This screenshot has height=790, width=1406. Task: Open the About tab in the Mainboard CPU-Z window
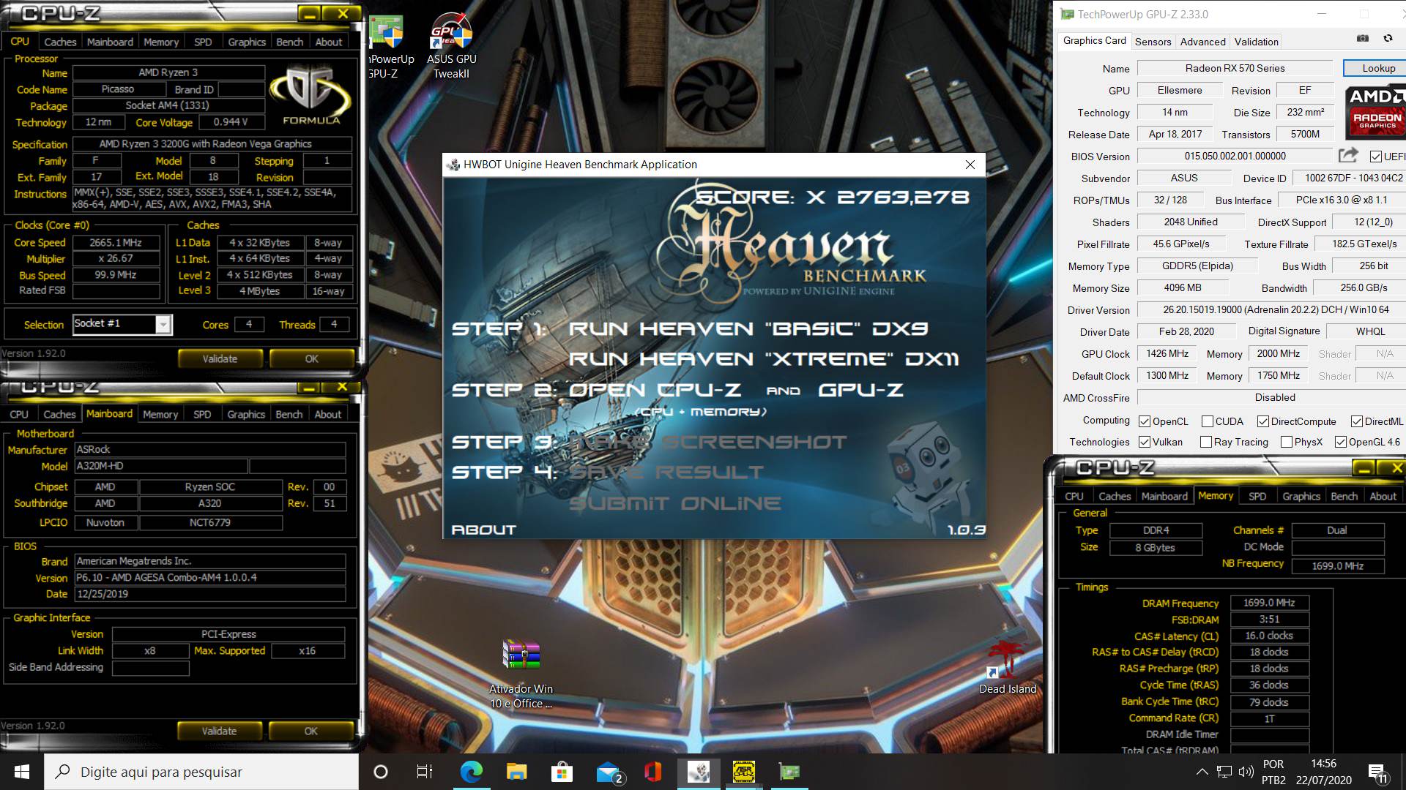click(328, 415)
